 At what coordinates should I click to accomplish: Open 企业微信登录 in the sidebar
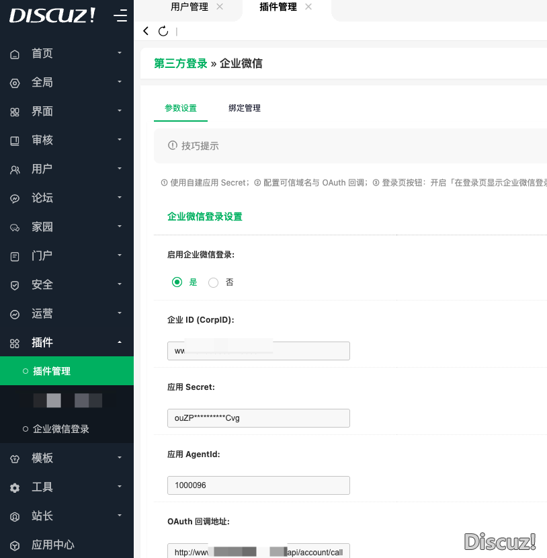point(61,429)
